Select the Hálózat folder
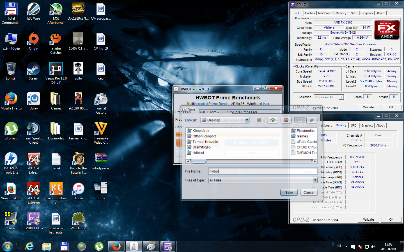 click(196, 153)
